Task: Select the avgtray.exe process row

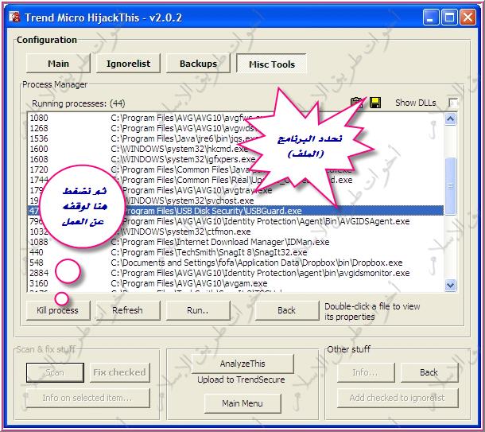Action: point(235,190)
